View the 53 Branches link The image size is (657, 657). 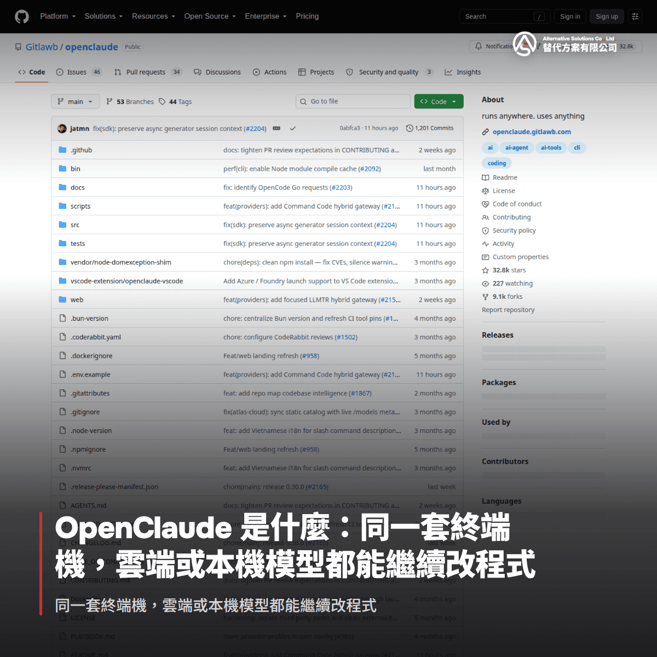coord(130,102)
